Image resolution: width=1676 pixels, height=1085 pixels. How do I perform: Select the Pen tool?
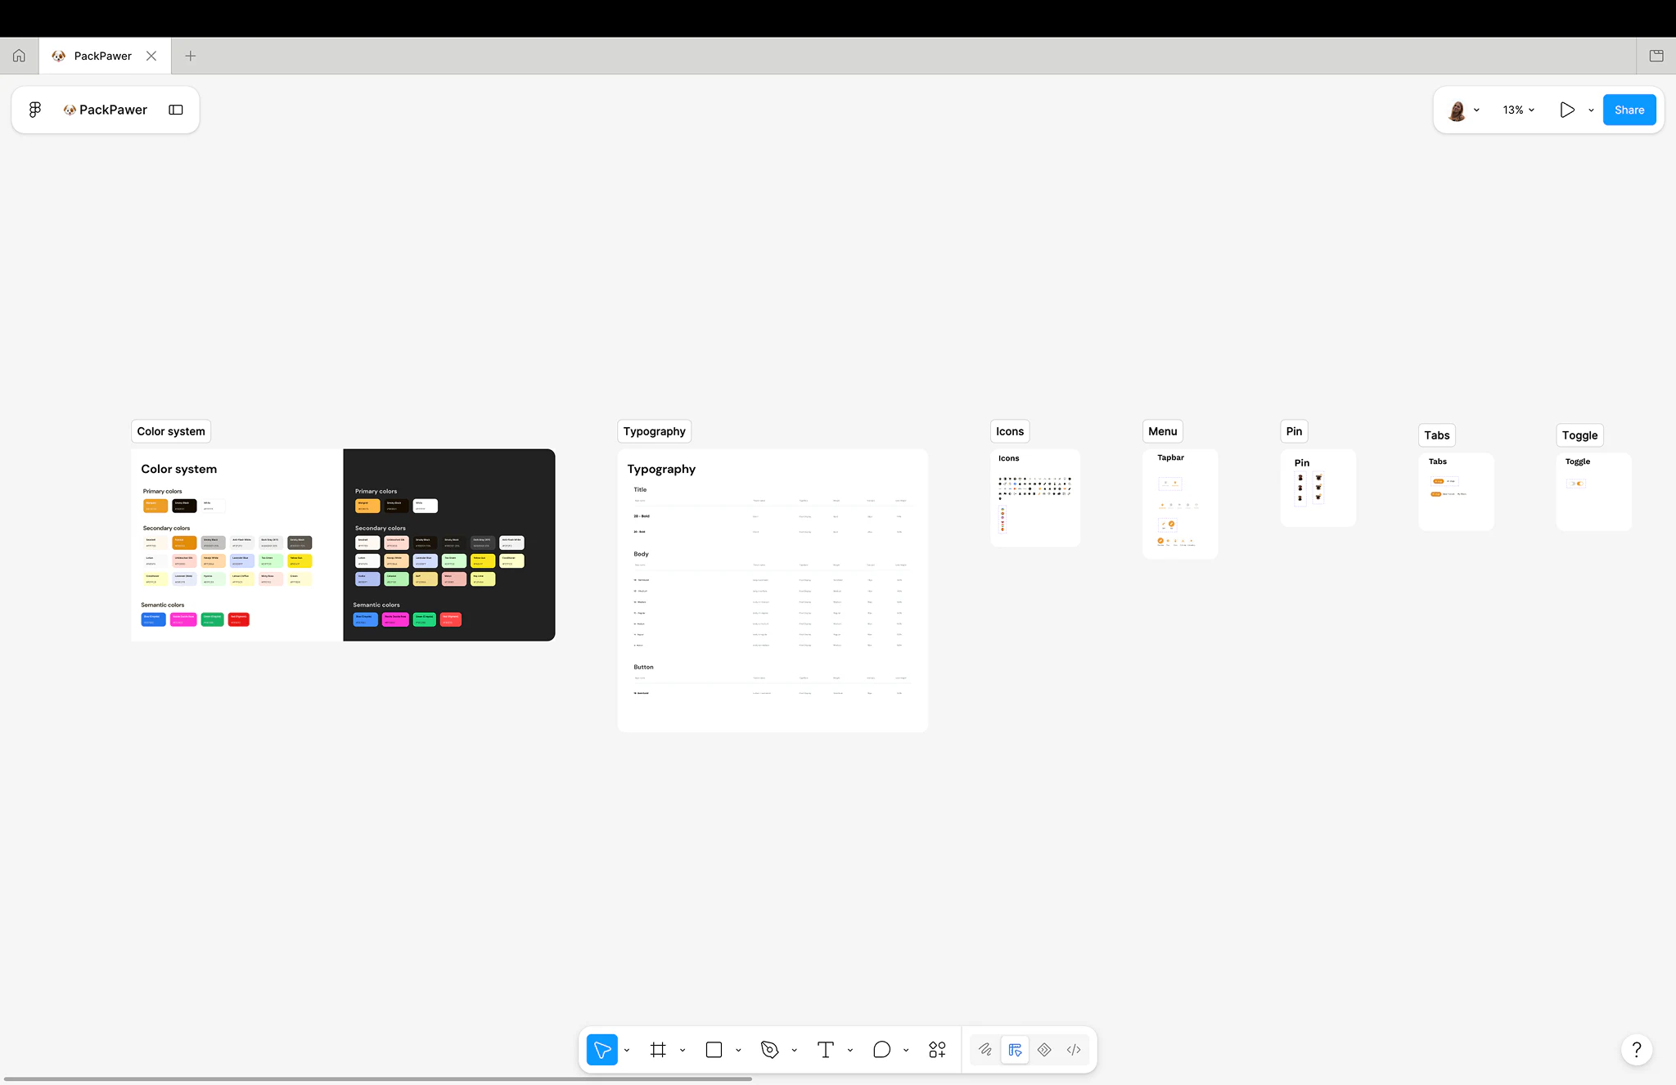coord(769,1049)
